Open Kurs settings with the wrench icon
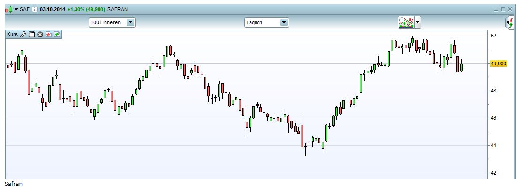 click(23, 35)
